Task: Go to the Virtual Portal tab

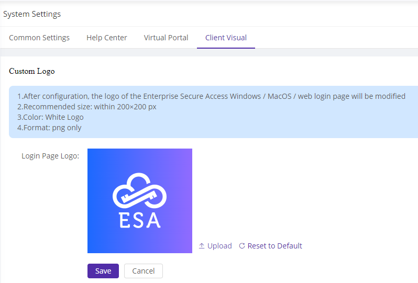Action: point(166,38)
